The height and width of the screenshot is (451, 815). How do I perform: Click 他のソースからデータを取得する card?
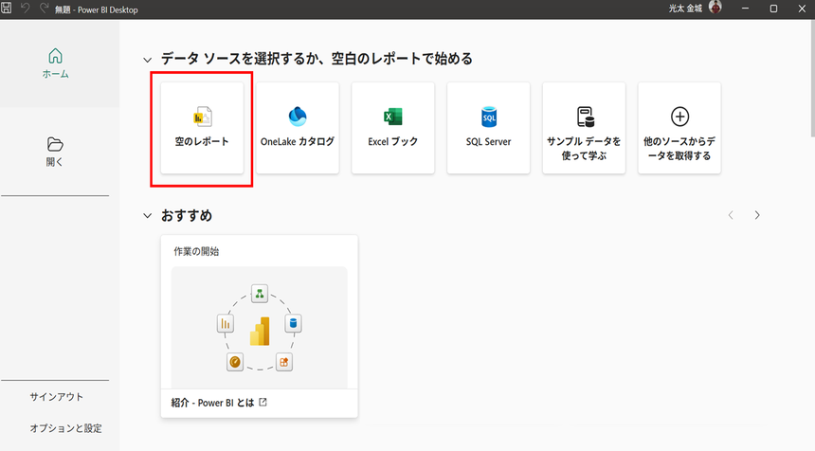tap(679, 128)
